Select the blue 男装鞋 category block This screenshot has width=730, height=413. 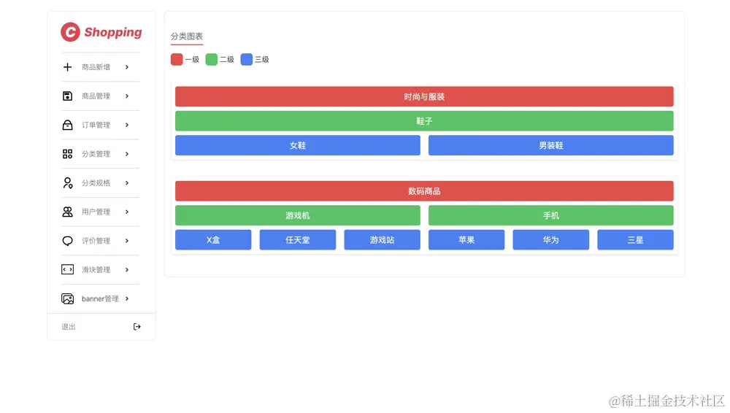tap(550, 145)
